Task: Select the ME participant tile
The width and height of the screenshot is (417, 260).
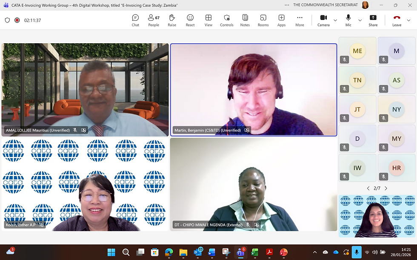Action: tap(357, 51)
